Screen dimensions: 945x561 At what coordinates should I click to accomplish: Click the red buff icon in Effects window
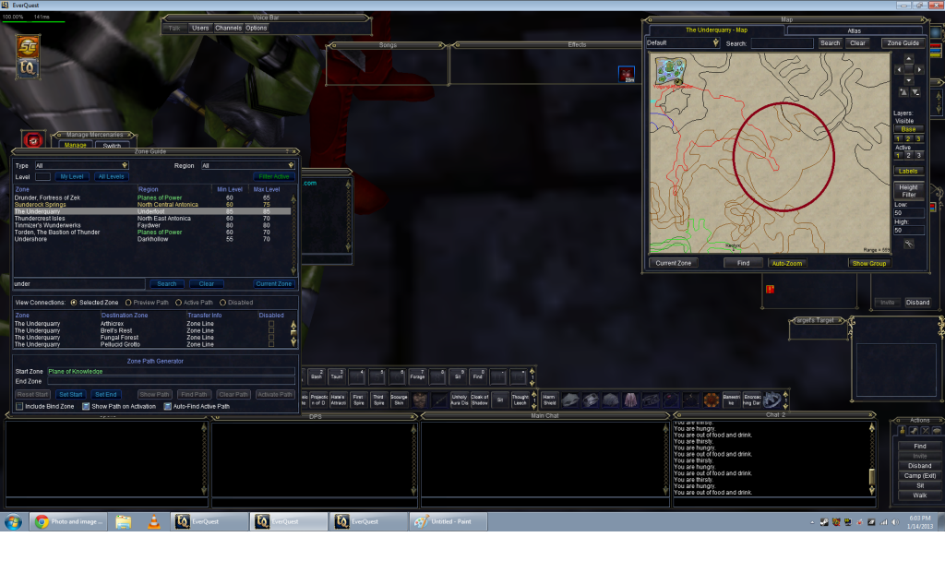(x=627, y=74)
